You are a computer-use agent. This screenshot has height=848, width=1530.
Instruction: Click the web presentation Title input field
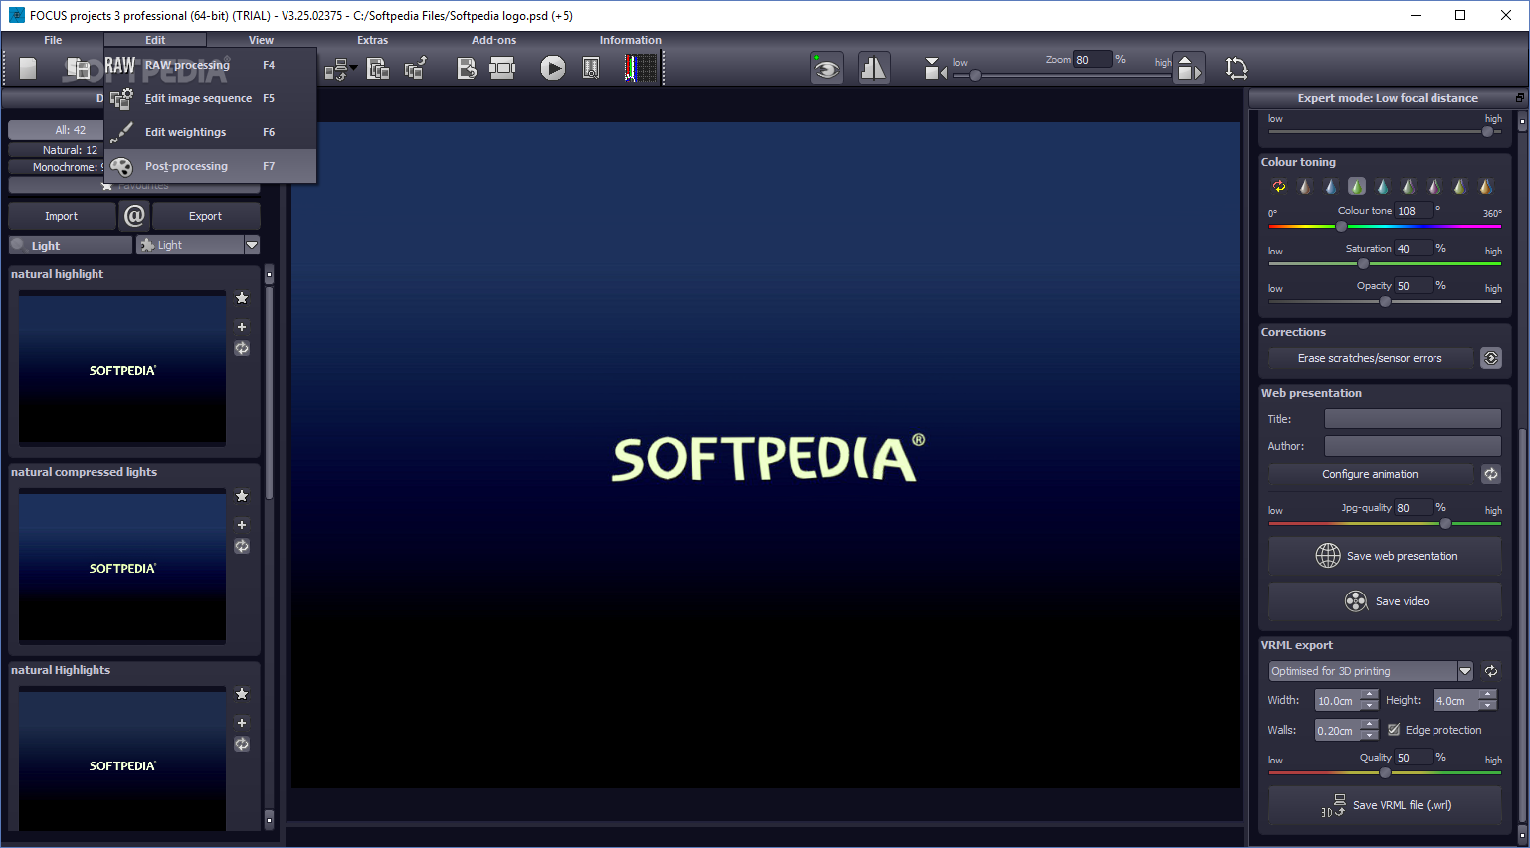(1413, 419)
